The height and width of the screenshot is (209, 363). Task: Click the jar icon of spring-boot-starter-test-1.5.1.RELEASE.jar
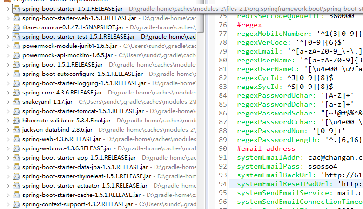[x=16, y=37]
